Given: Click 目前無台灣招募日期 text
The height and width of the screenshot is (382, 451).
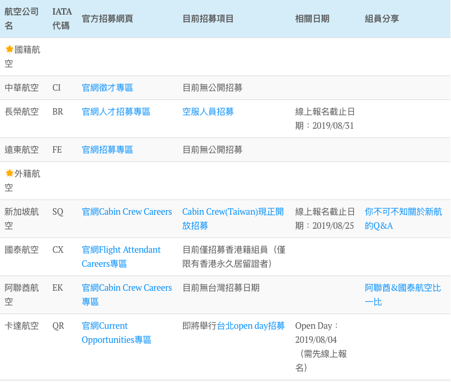Looking at the screenshot, I should coord(221,288).
